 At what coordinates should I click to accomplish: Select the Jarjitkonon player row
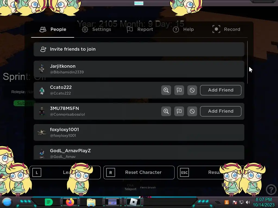click(139, 69)
